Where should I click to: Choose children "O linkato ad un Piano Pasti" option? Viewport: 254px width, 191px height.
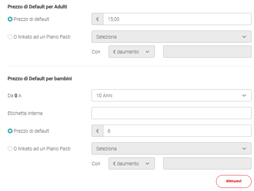pos(10,149)
